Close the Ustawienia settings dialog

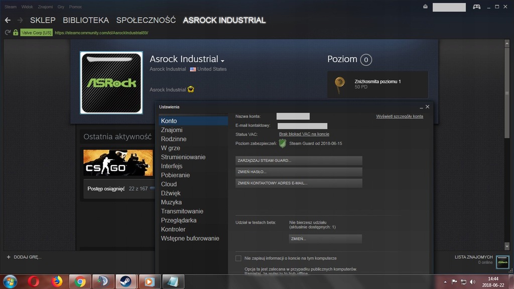[x=428, y=107]
